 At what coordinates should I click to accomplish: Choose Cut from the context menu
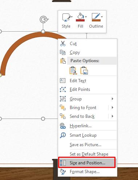coord(88,44)
